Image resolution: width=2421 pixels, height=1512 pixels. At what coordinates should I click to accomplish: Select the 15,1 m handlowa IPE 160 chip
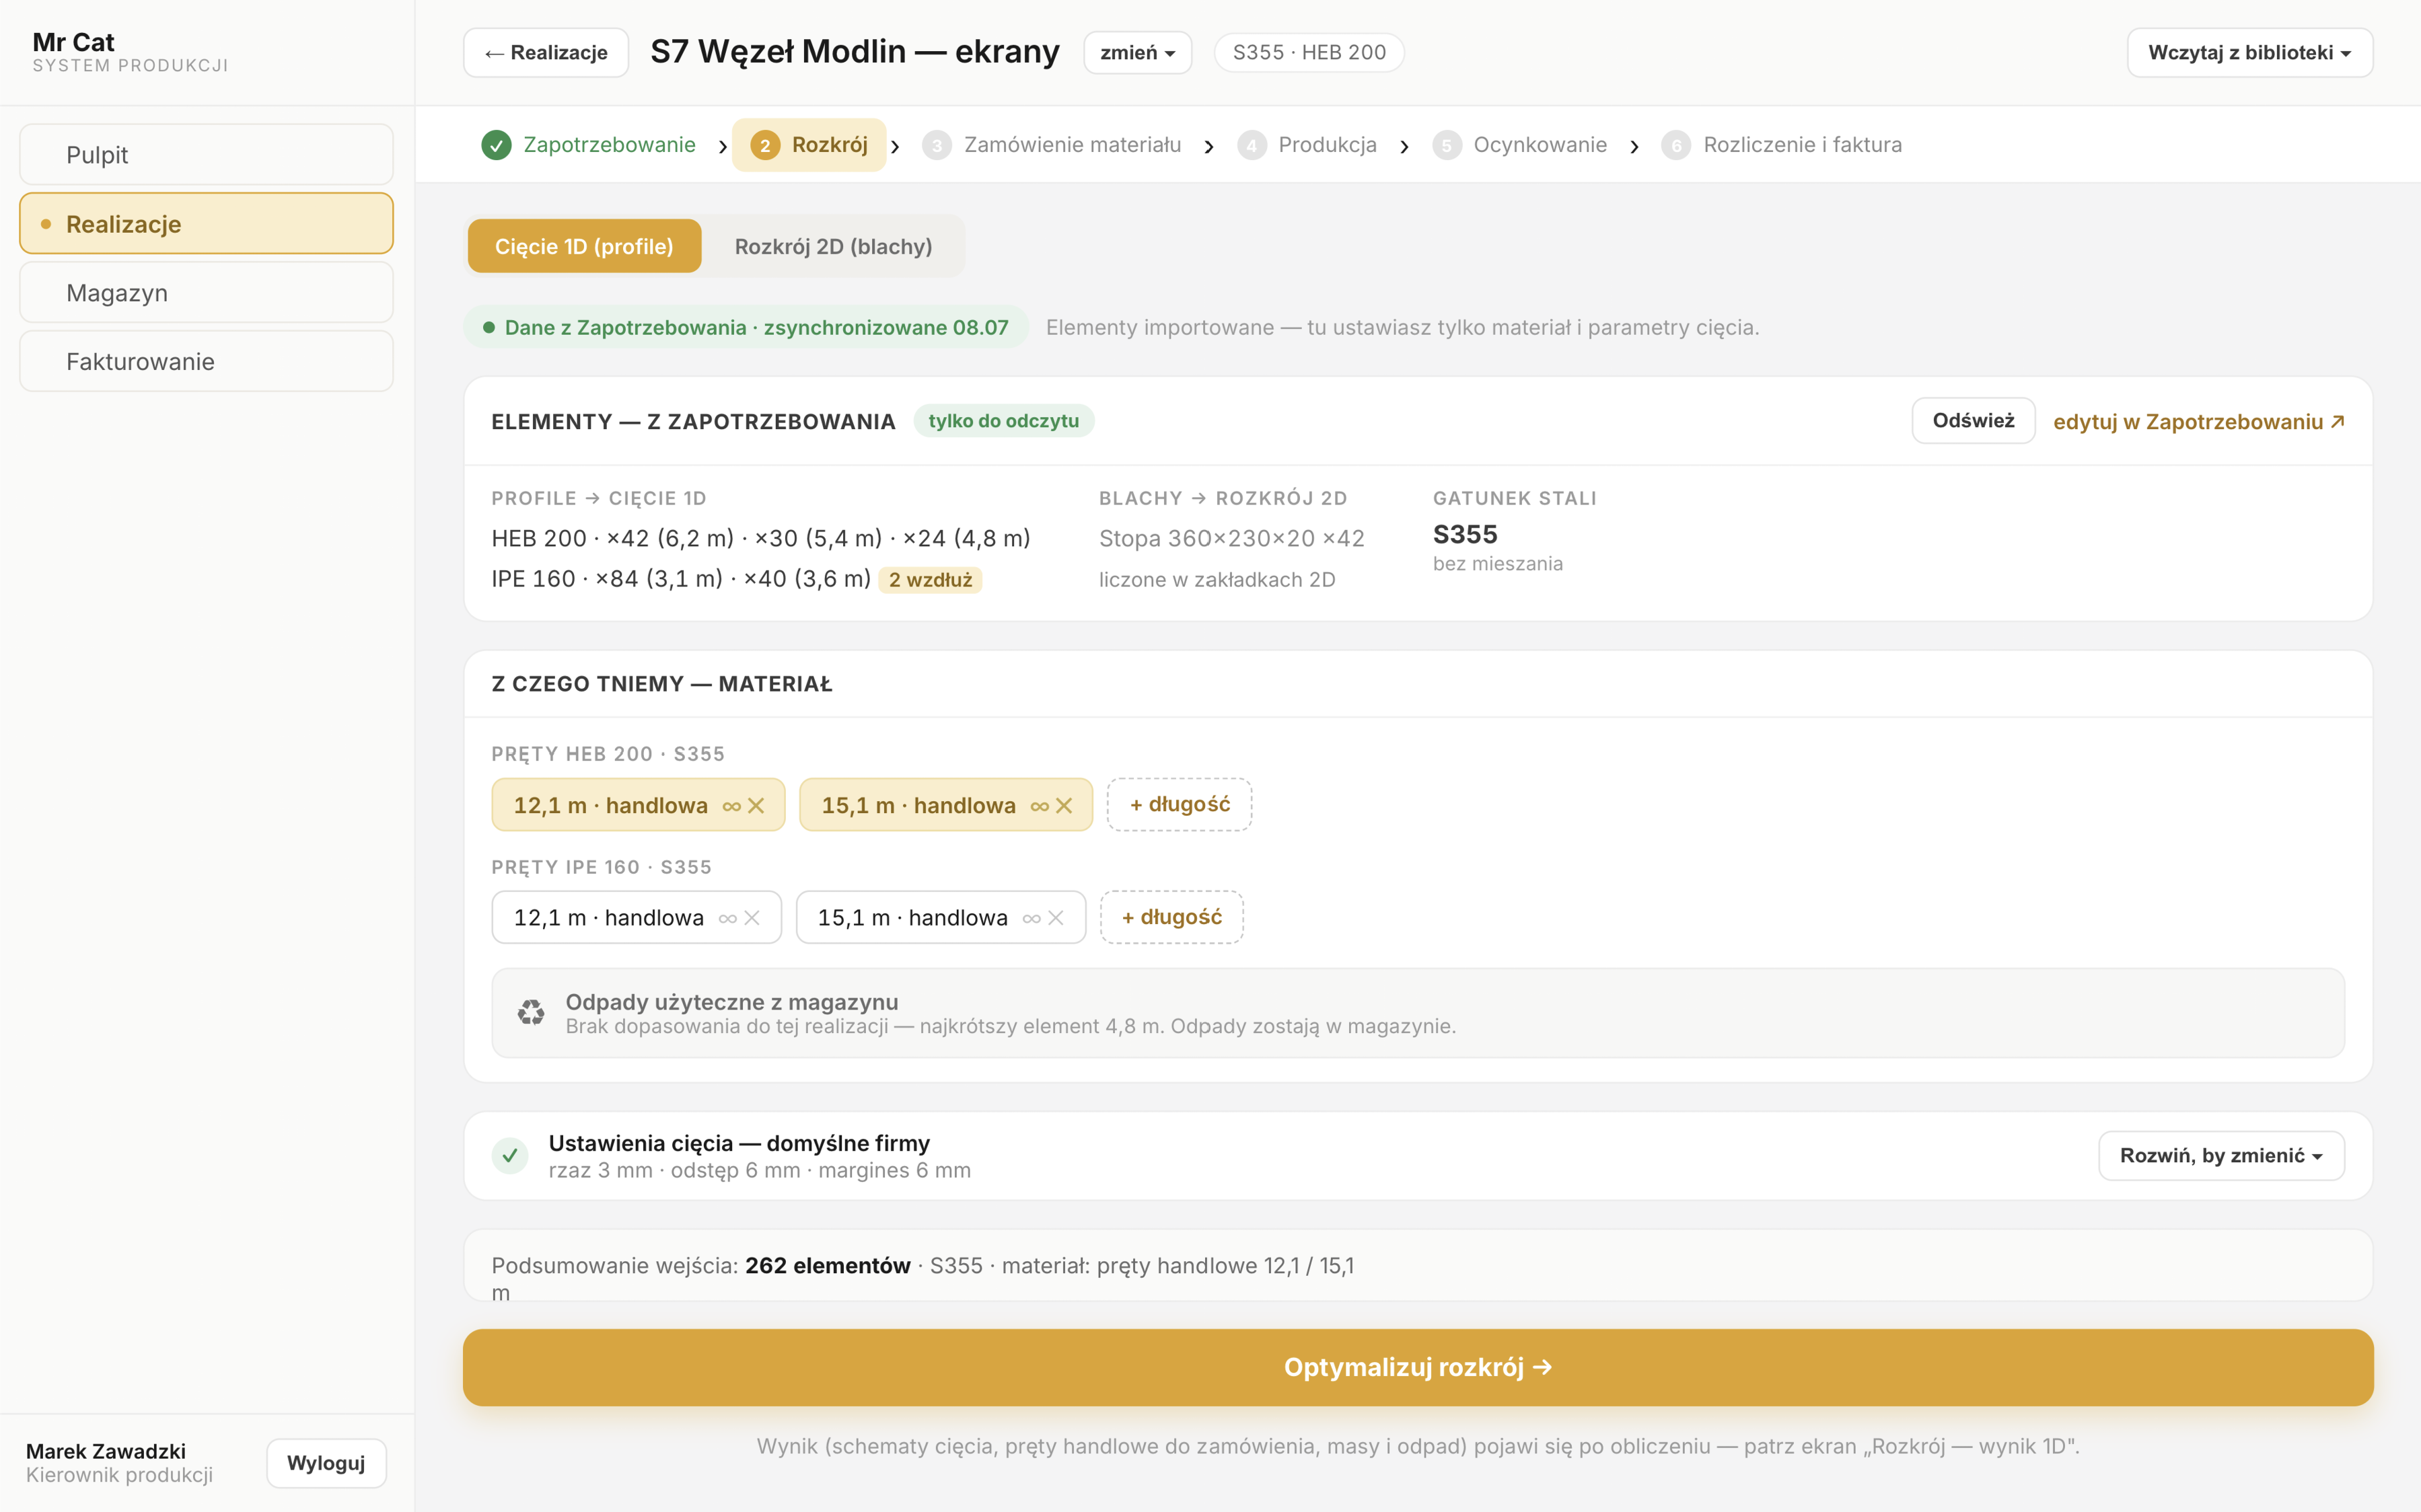click(x=941, y=918)
